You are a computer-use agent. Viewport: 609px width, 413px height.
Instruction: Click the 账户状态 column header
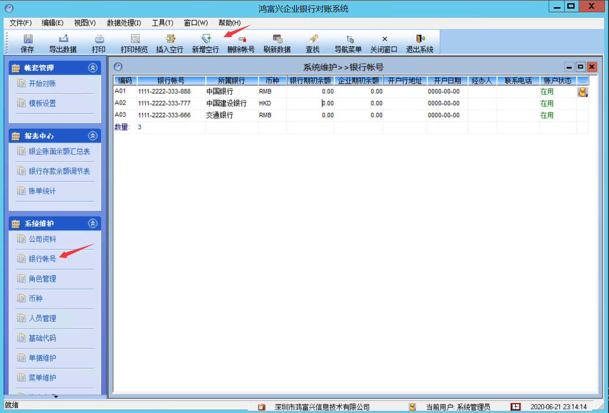(558, 81)
